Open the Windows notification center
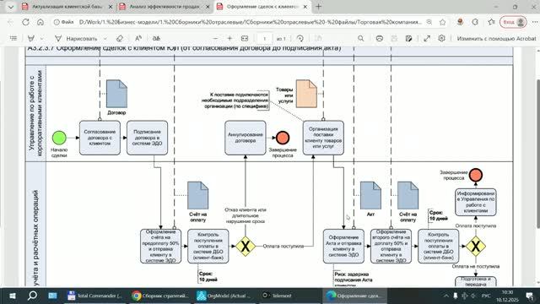This screenshot has width=540, height=304. [529, 296]
